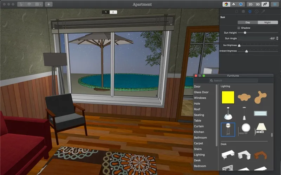This screenshot has width=281, height=175.
Task: Select the Table category
Action: tap(197, 121)
